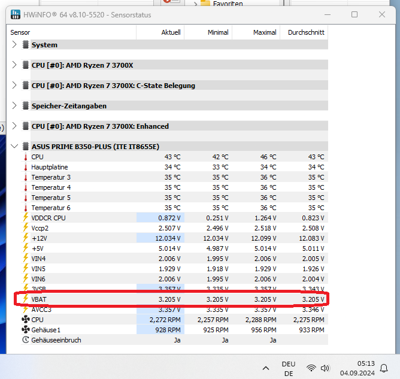Click the 0.251 V minimal VDDCR value
400x379 pixels.
217,218
